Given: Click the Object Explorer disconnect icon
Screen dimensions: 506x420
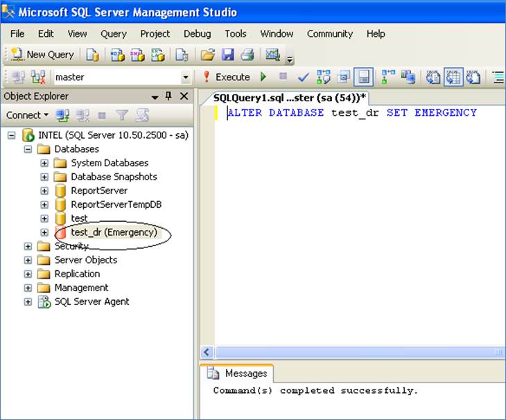Looking at the screenshot, I should pyautogui.click(x=82, y=115).
